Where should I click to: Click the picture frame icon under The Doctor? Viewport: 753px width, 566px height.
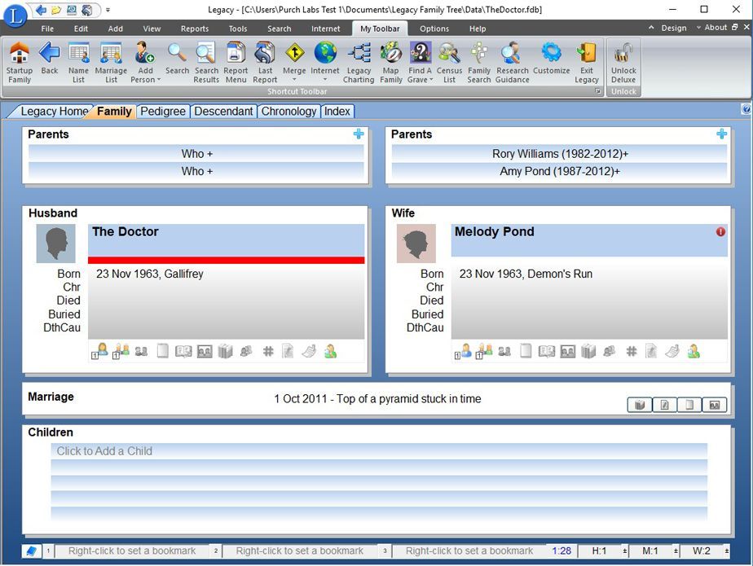tap(205, 352)
